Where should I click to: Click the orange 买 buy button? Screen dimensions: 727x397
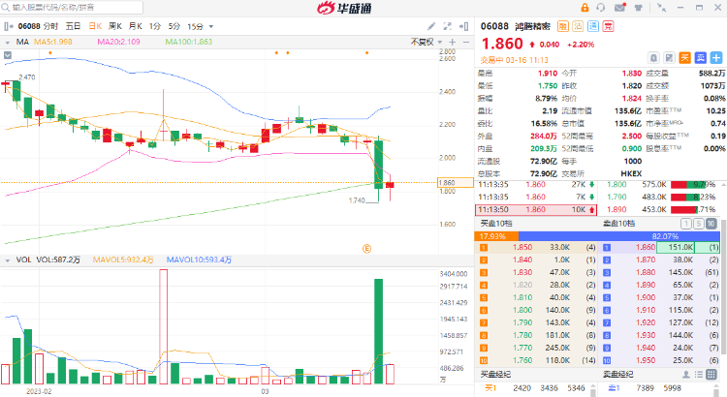point(684,58)
